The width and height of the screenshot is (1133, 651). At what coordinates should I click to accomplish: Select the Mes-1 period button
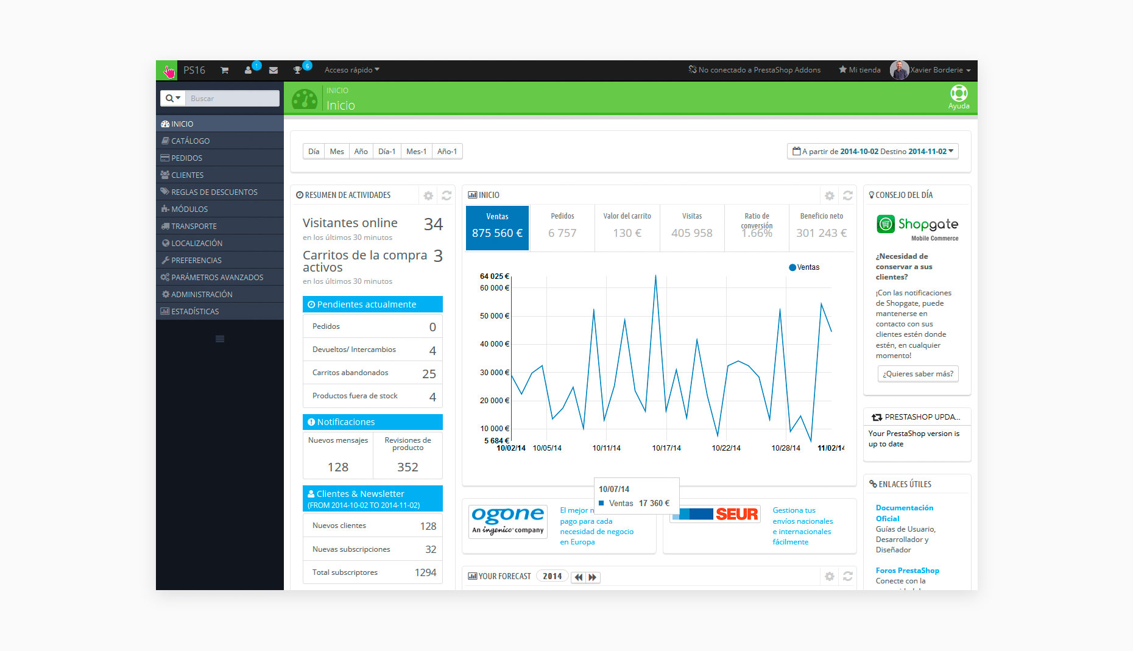click(x=417, y=152)
